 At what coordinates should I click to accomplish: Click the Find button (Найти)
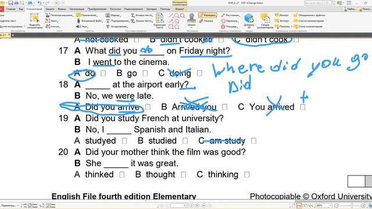(x=349, y=9)
